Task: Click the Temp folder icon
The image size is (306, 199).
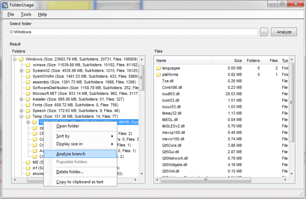Action: 28,116
